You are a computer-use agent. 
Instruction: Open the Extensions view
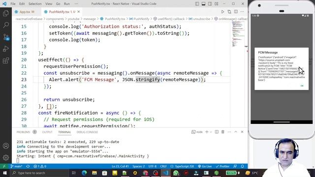pos(6,60)
